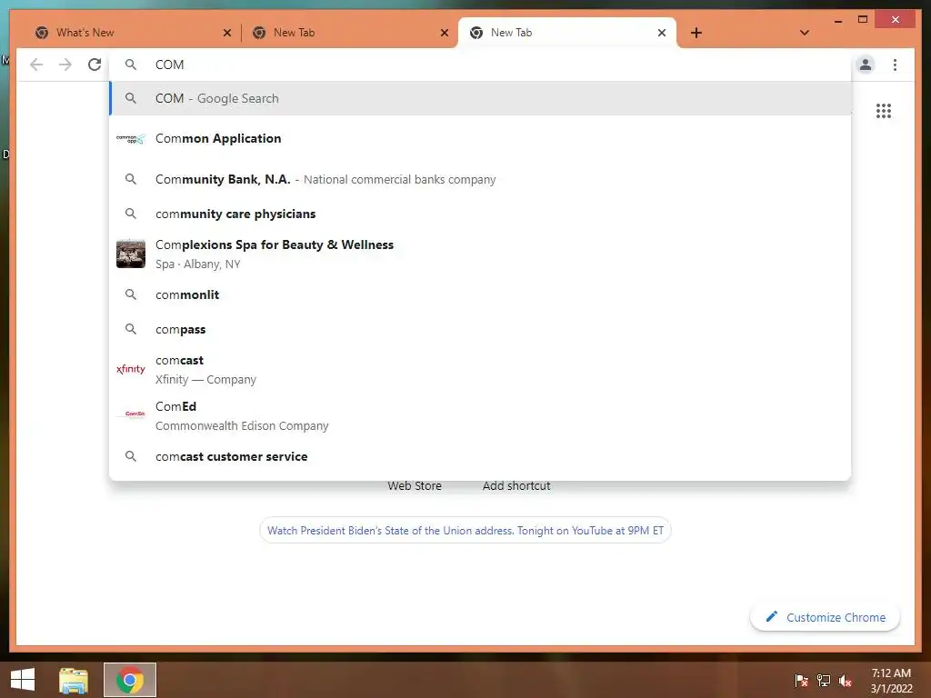
Task: Click the Xfinity logo beside comcast
Action: click(x=131, y=369)
